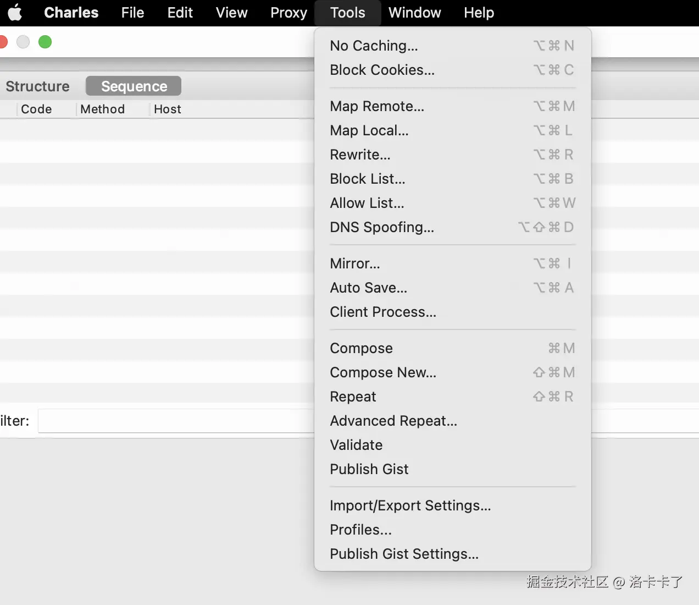699x605 pixels.
Task: Switch to the Structure tab
Action: pos(37,86)
